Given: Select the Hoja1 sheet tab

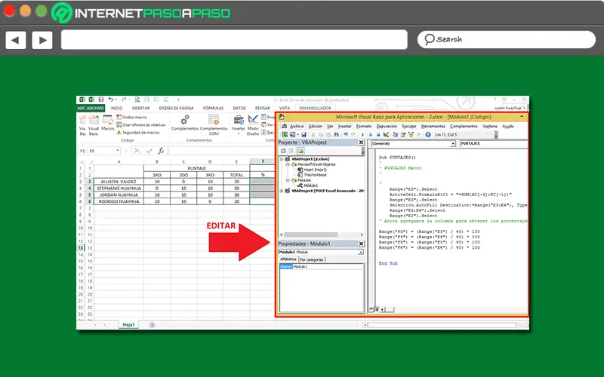Looking at the screenshot, I should (128, 325).
